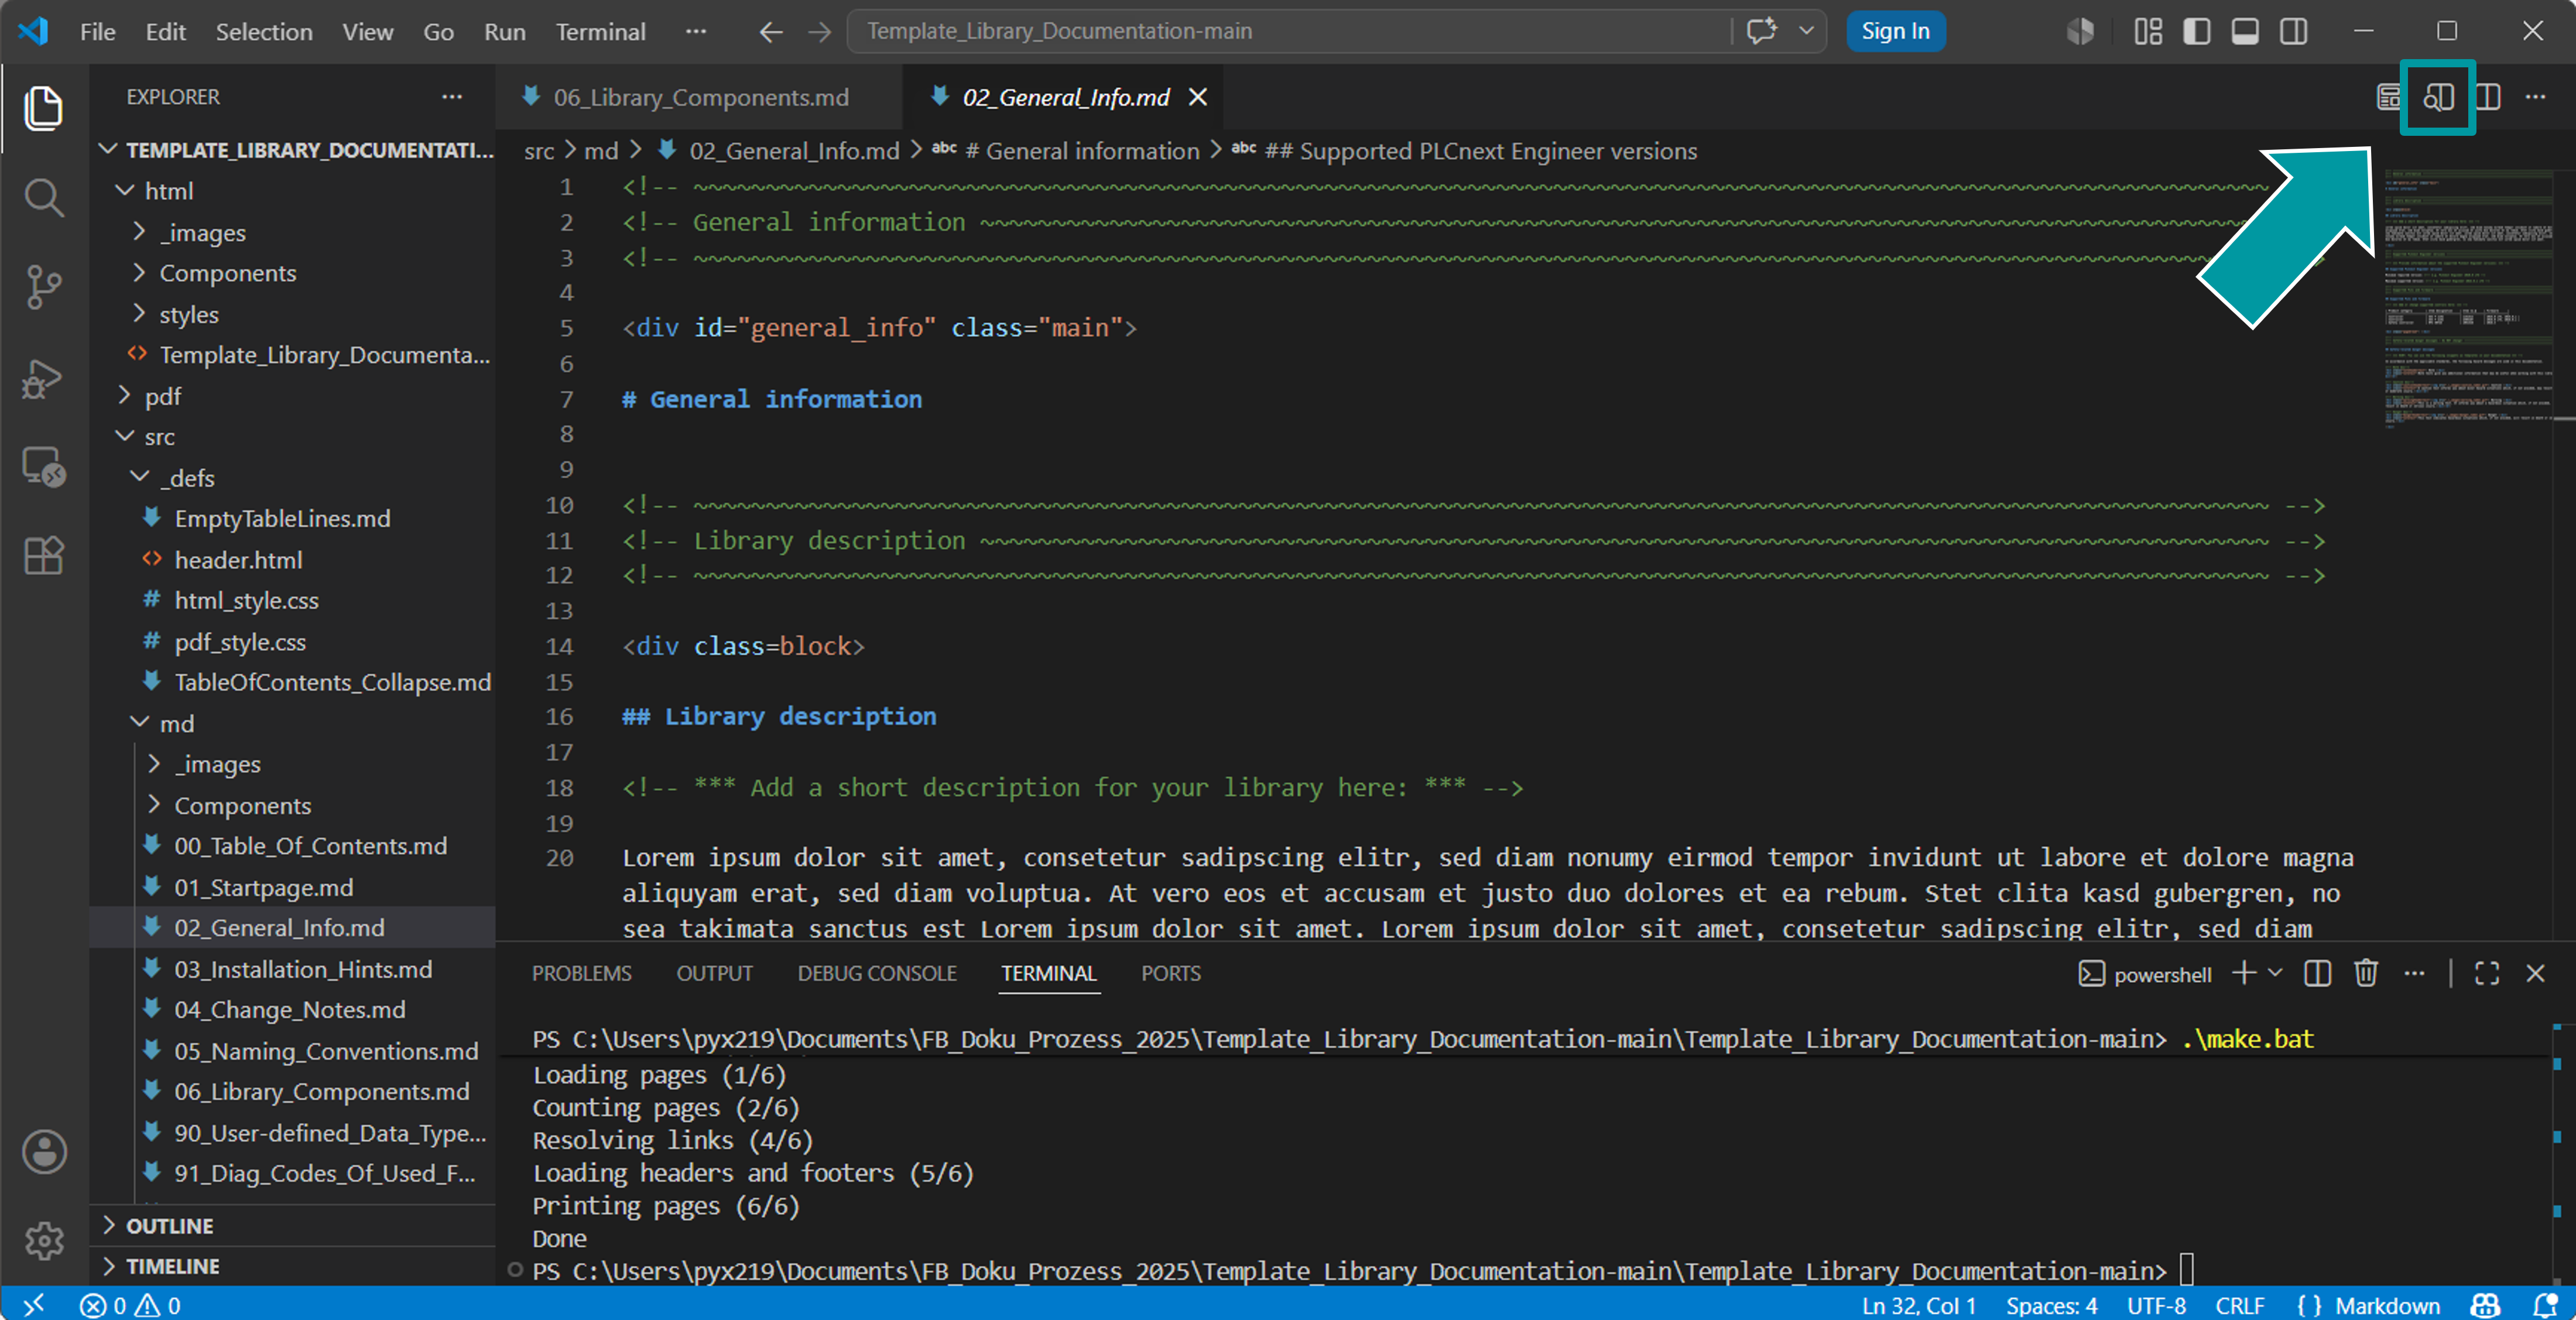
Task: Close the terminal panel
Action: [2535, 973]
